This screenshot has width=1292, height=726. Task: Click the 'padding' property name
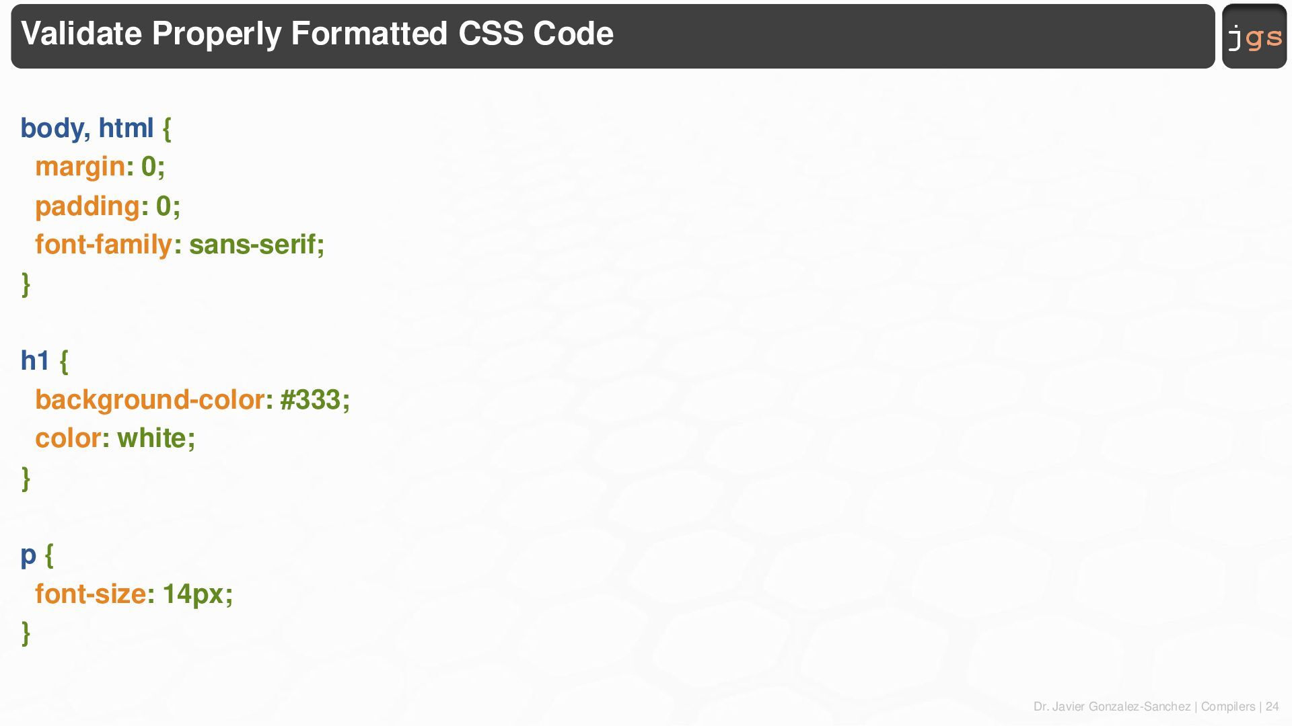87,206
